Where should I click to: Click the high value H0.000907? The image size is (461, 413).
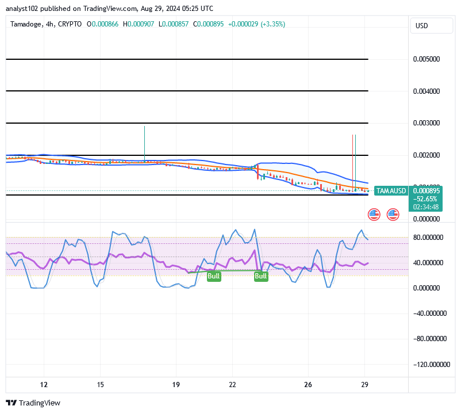click(139, 24)
